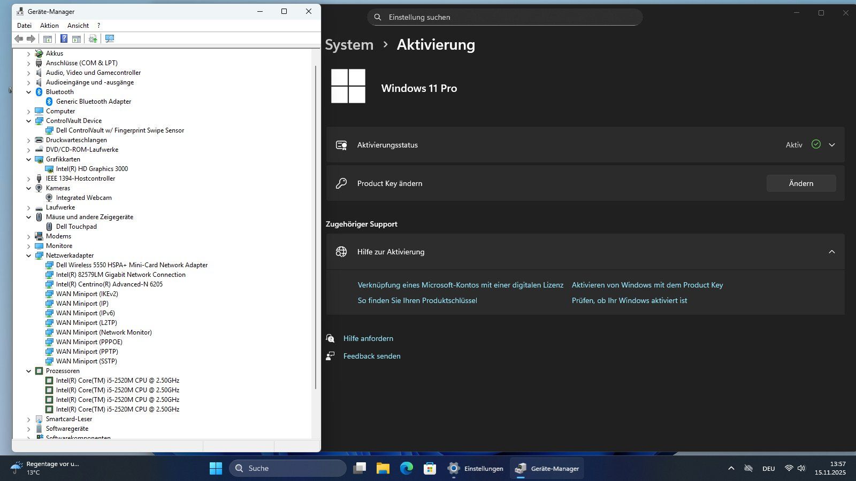Select the Integrated Webcam device icon
Viewport: 856px width, 481px height.
pos(49,198)
